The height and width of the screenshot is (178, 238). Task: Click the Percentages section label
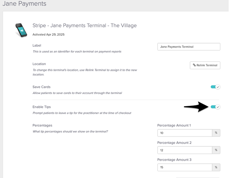[42, 125]
